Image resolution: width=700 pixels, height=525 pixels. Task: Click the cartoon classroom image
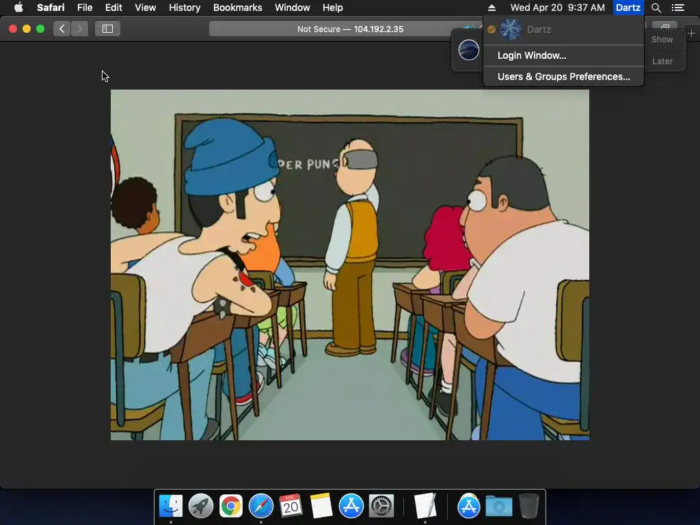[349, 265]
